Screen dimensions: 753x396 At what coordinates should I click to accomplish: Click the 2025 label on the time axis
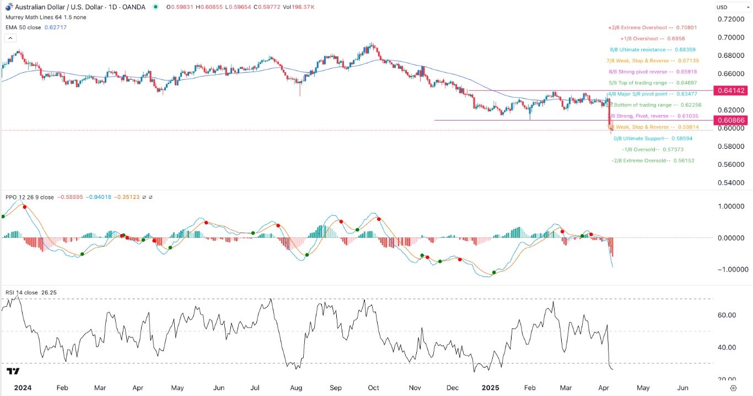click(490, 387)
